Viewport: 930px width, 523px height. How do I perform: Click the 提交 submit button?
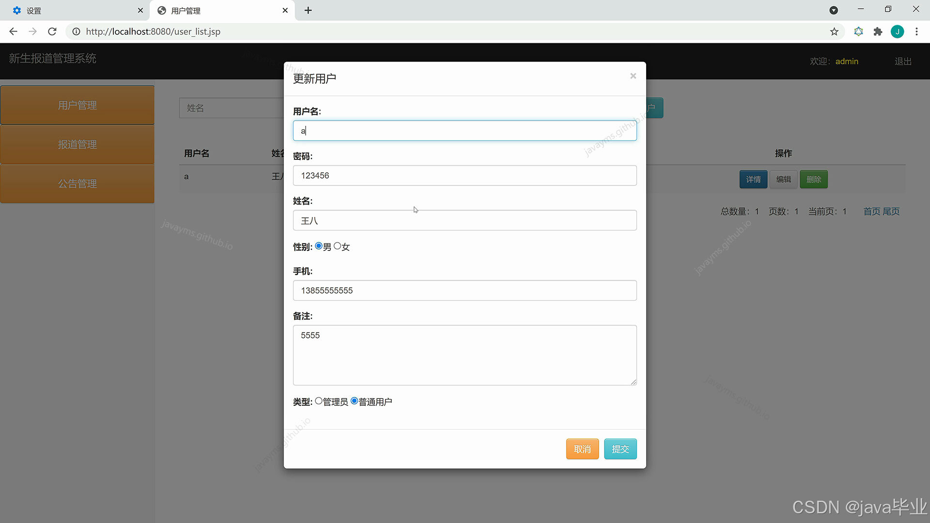[620, 449]
